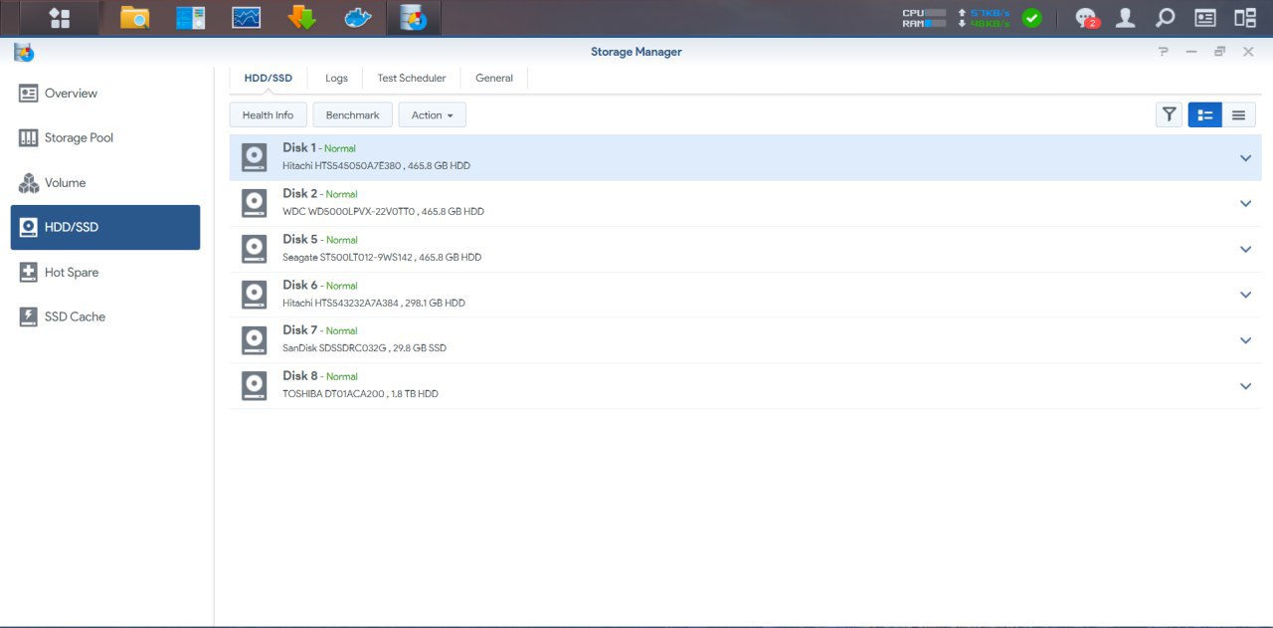Image resolution: width=1273 pixels, height=628 pixels.
Task: Open SSD Cache in sidebar
Action: click(105, 316)
